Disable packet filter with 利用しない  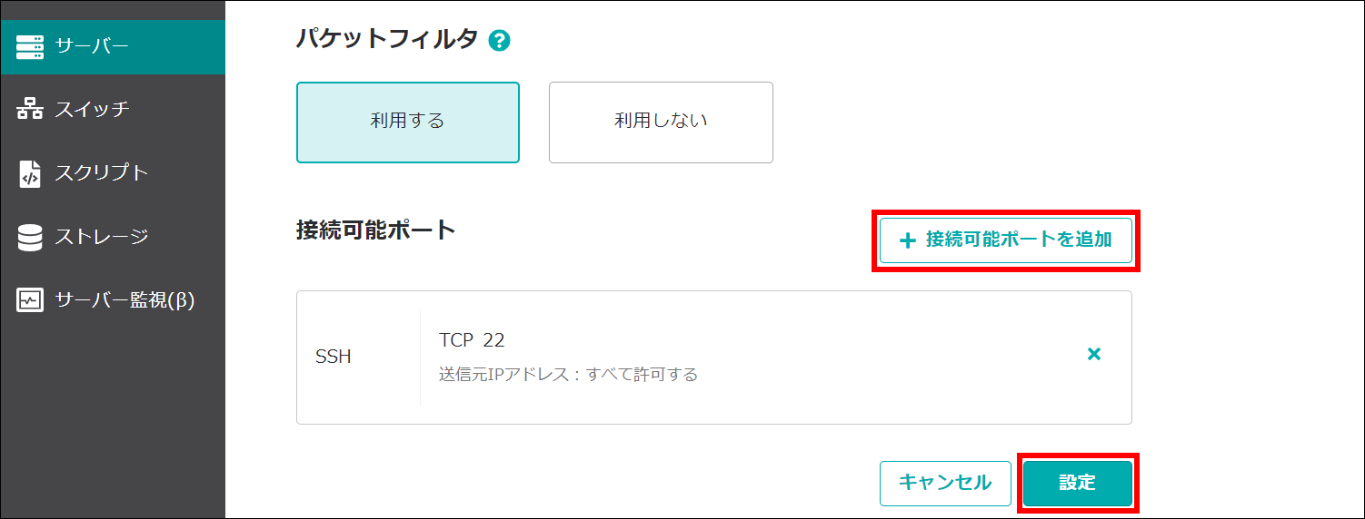pyautogui.click(x=661, y=122)
